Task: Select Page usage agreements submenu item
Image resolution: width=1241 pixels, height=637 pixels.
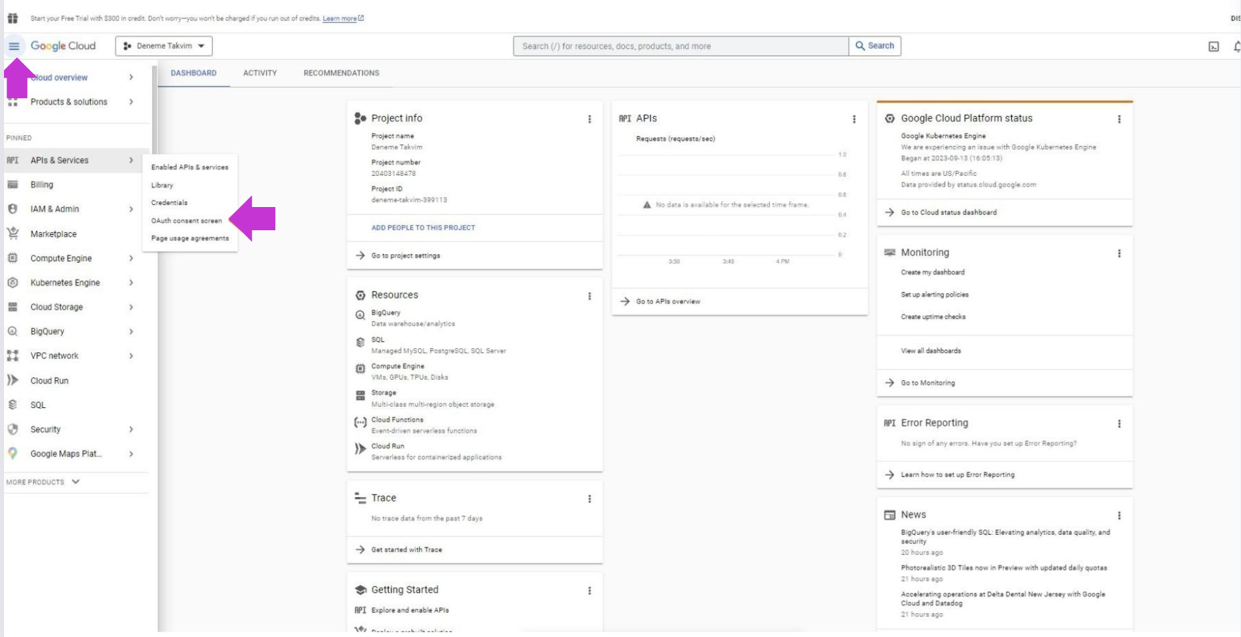Action: pyautogui.click(x=190, y=238)
